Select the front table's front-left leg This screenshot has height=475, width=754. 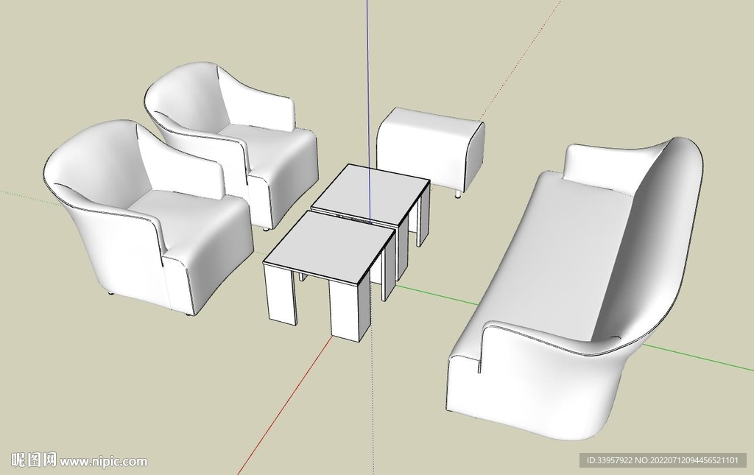pyautogui.click(x=281, y=295)
